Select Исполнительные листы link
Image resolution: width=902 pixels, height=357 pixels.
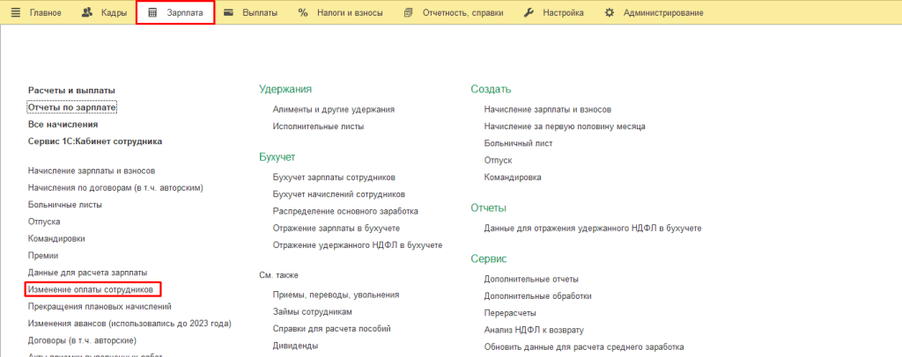coord(318,127)
